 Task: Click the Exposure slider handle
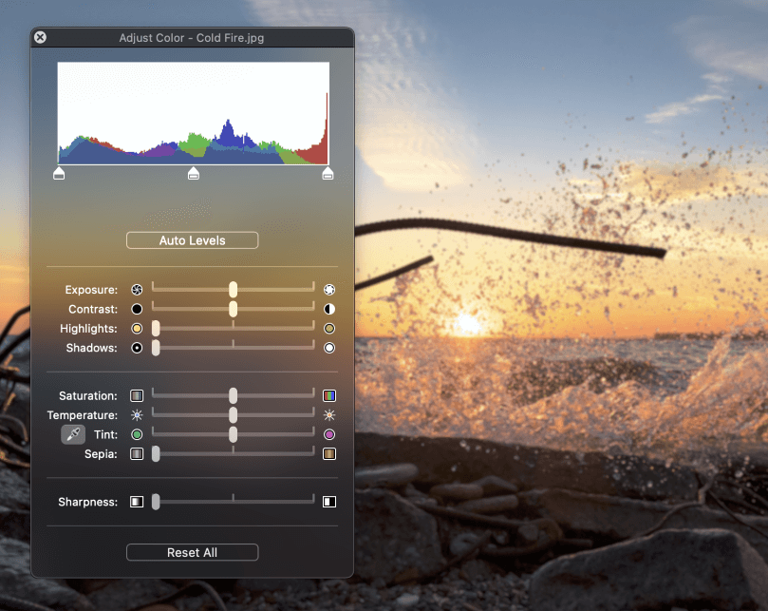[234, 289]
